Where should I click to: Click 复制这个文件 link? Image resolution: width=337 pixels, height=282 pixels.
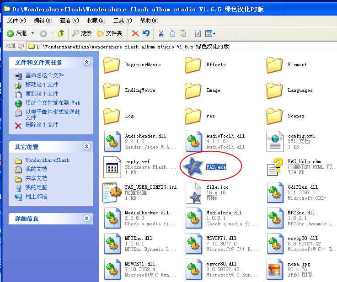pos(42,94)
